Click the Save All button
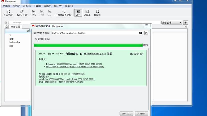207x116 pixels. click(x=126, y=114)
